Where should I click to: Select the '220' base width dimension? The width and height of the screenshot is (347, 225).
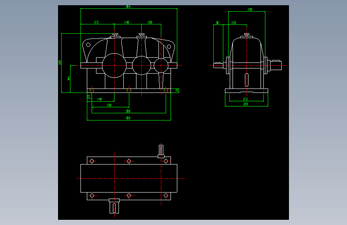[x=246, y=104]
